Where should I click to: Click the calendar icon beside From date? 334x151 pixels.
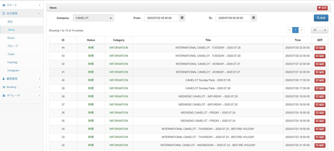coord(182,18)
